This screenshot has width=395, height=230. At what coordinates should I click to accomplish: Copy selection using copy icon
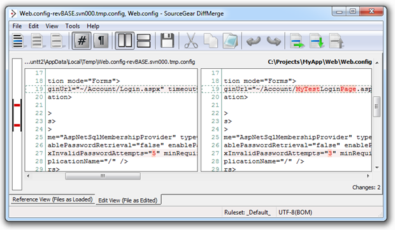coord(211,41)
